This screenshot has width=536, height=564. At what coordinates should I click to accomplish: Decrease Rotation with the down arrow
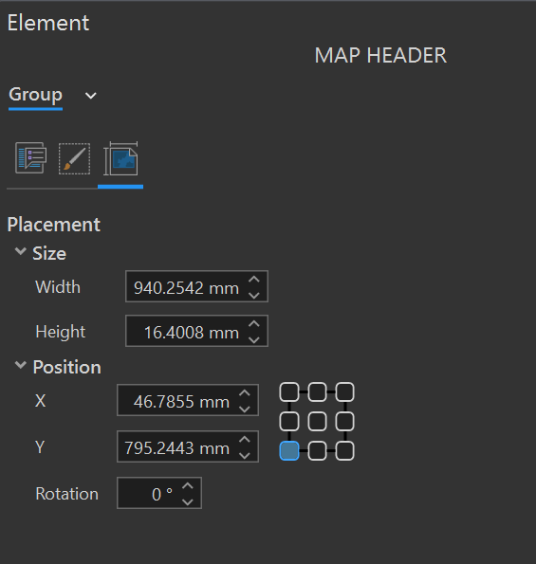pos(188,501)
